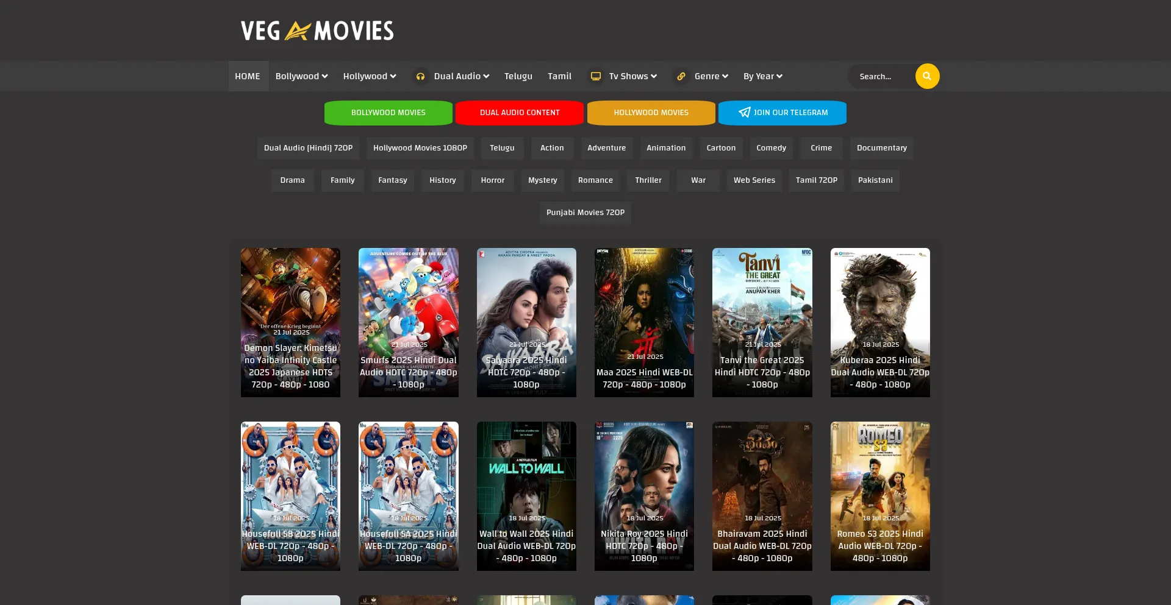The width and height of the screenshot is (1171, 605).
Task: Open the Smurfs 2025 movie poster
Action: (408, 322)
